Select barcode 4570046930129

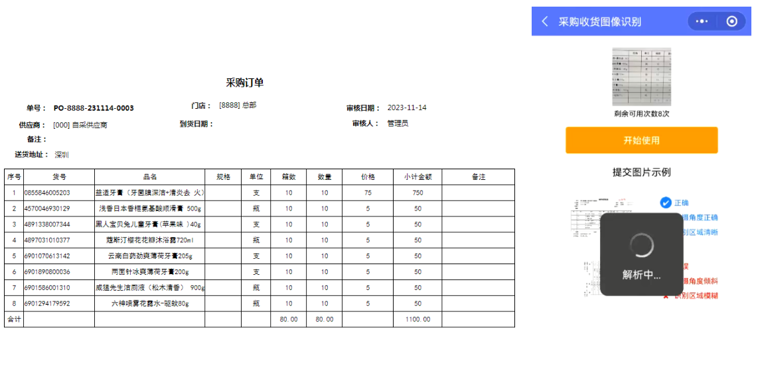[47, 208]
